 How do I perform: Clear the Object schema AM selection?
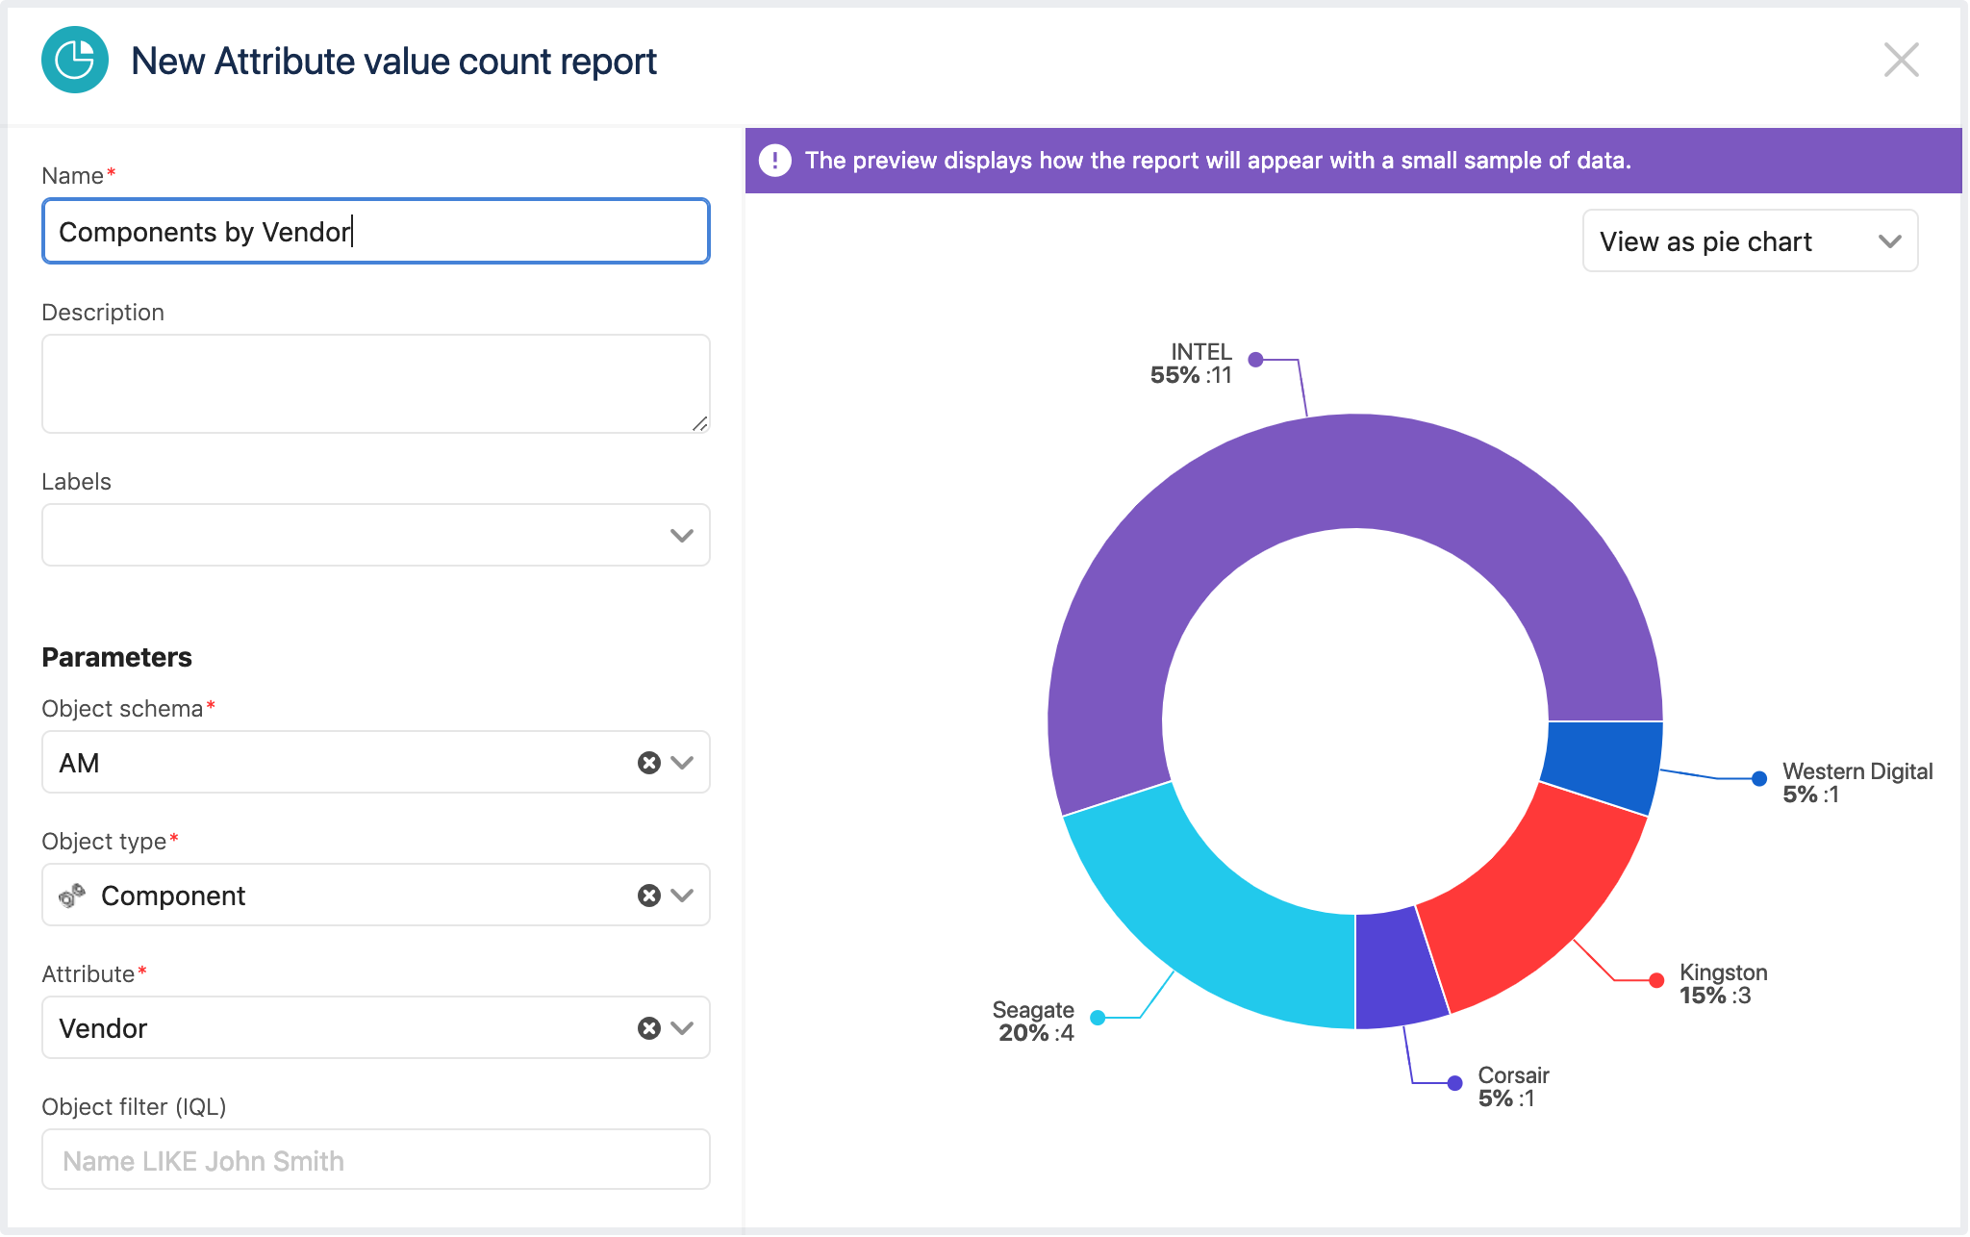tap(649, 763)
